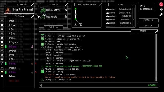Click Dr.Indigo's avatar in terminal chat
Viewport: 164px width, 92px height.
(x=42, y=72)
